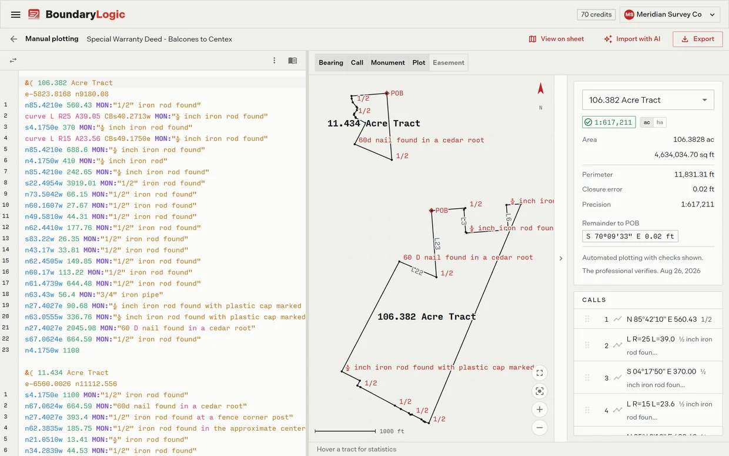Screen dimensions: 729x456
Task: Open the editor three-dot options menu
Action: pos(274,61)
